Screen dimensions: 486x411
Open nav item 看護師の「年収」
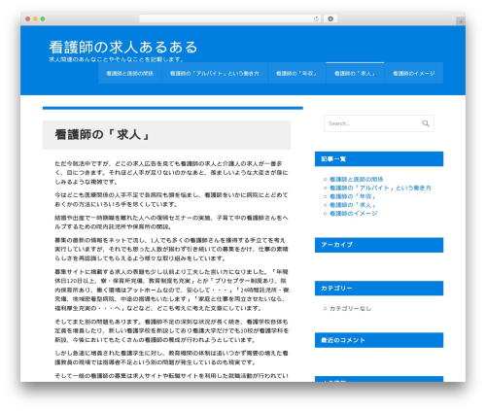click(296, 74)
